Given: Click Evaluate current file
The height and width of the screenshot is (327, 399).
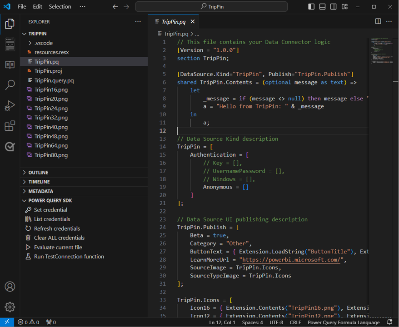Looking at the screenshot, I should pos(58,248).
